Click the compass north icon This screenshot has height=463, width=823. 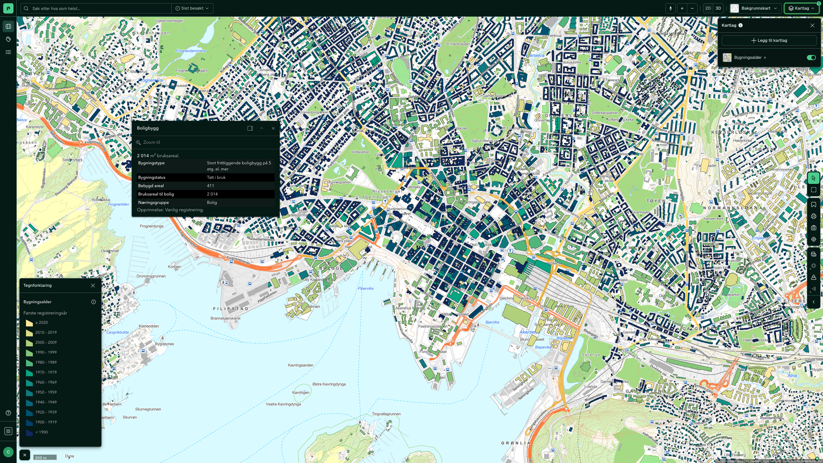tap(671, 8)
